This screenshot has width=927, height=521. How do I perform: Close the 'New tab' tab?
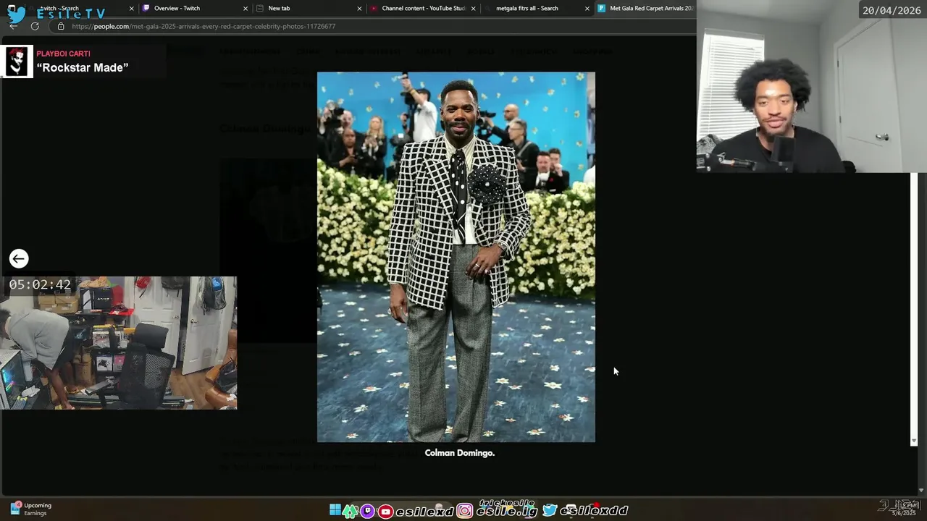[x=359, y=9]
